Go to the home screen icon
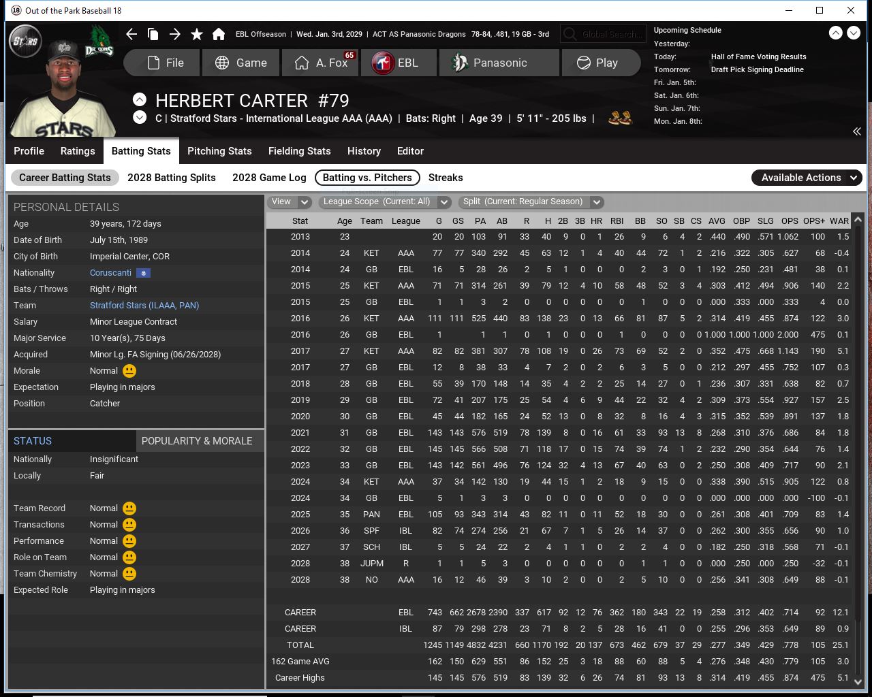872x697 pixels. click(219, 34)
